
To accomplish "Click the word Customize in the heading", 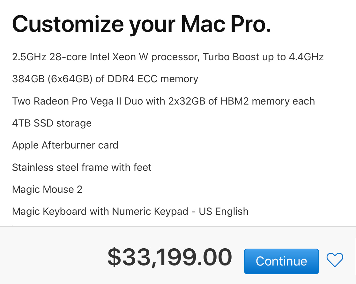I will [68, 24].
